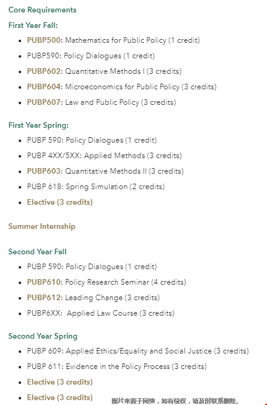
Task: Click PUBP 611 Evidence in the Policy Process
Action: pos(117,367)
